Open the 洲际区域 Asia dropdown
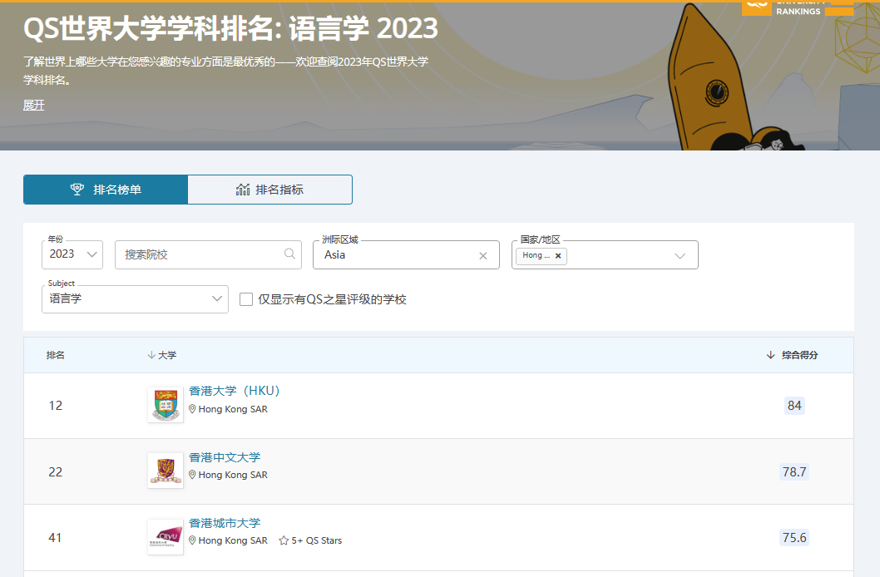880x577 pixels. [x=407, y=254]
